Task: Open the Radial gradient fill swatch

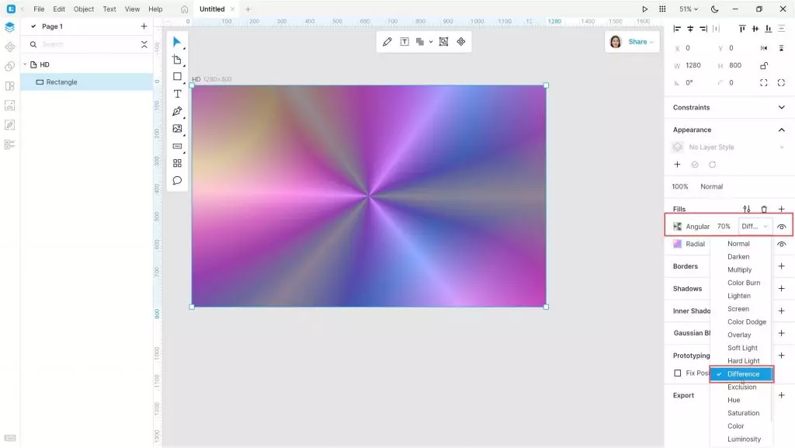Action: coord(677,244)
